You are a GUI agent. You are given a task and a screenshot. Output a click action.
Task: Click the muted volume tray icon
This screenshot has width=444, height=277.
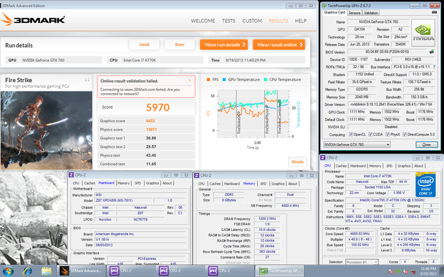pyautogui.click(x=405, y=271)
